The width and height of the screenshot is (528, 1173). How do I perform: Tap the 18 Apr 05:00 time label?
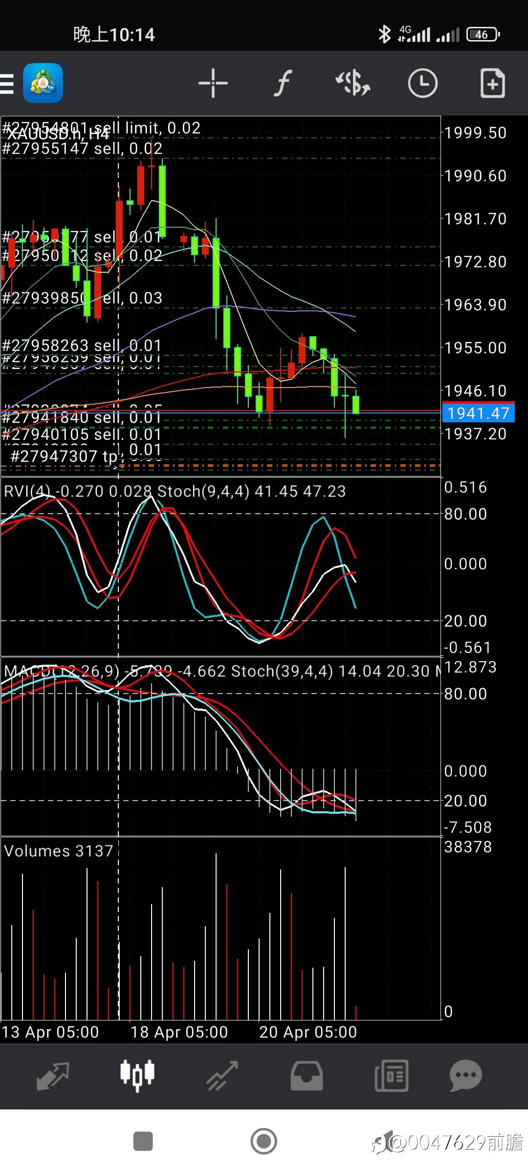179,1032
